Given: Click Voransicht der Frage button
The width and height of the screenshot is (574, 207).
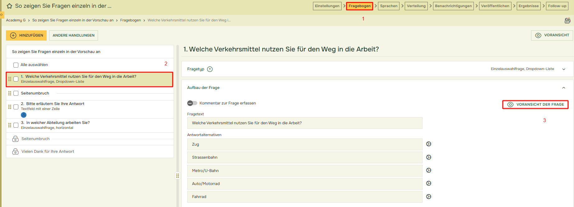Looking at the screenshot, I should 535,105.
